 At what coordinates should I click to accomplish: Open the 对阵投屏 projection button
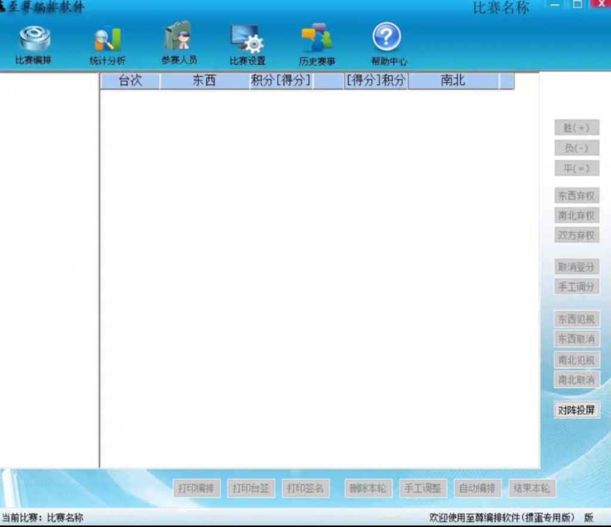(577, 410)
